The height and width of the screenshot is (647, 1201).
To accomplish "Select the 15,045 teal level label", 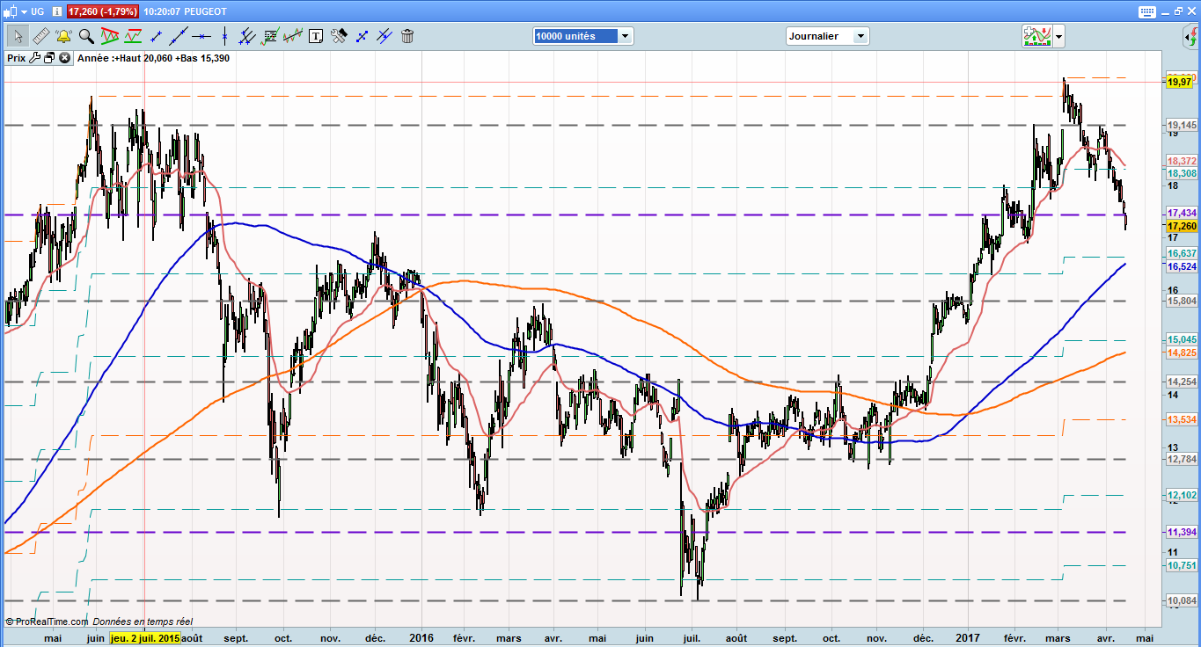I will click(x=1182, y=340).
